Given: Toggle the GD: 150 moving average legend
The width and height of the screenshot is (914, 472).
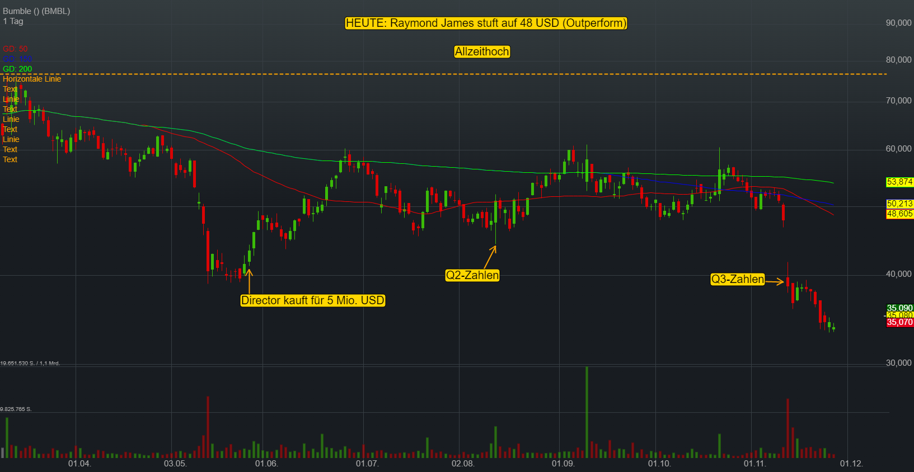Looking at the screenshot, I should click(17, 59).
